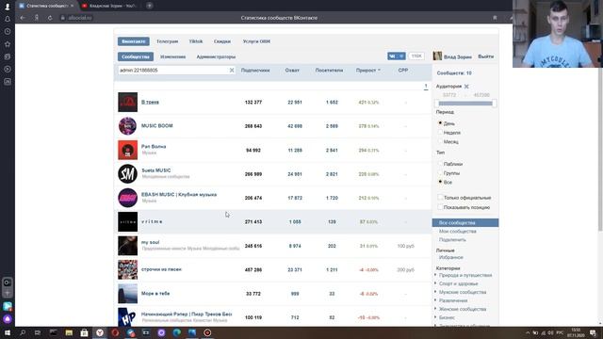Toggle the VK switch next to 110K
Viewport: 603px width, 339px height.
(x=397, y=56)
